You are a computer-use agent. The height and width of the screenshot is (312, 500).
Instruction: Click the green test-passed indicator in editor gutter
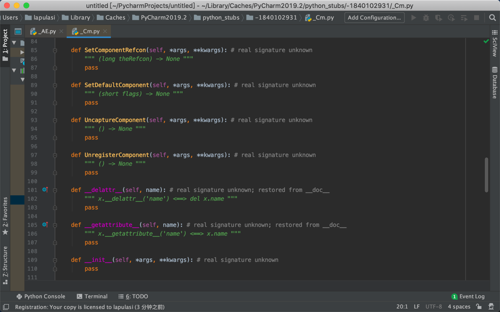click(x=486, y=41)
